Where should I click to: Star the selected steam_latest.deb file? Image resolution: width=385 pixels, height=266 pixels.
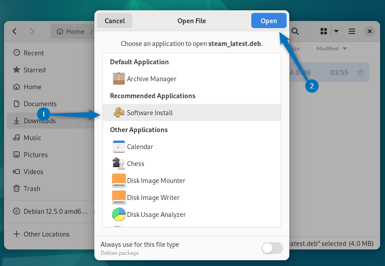pos(360,72)
